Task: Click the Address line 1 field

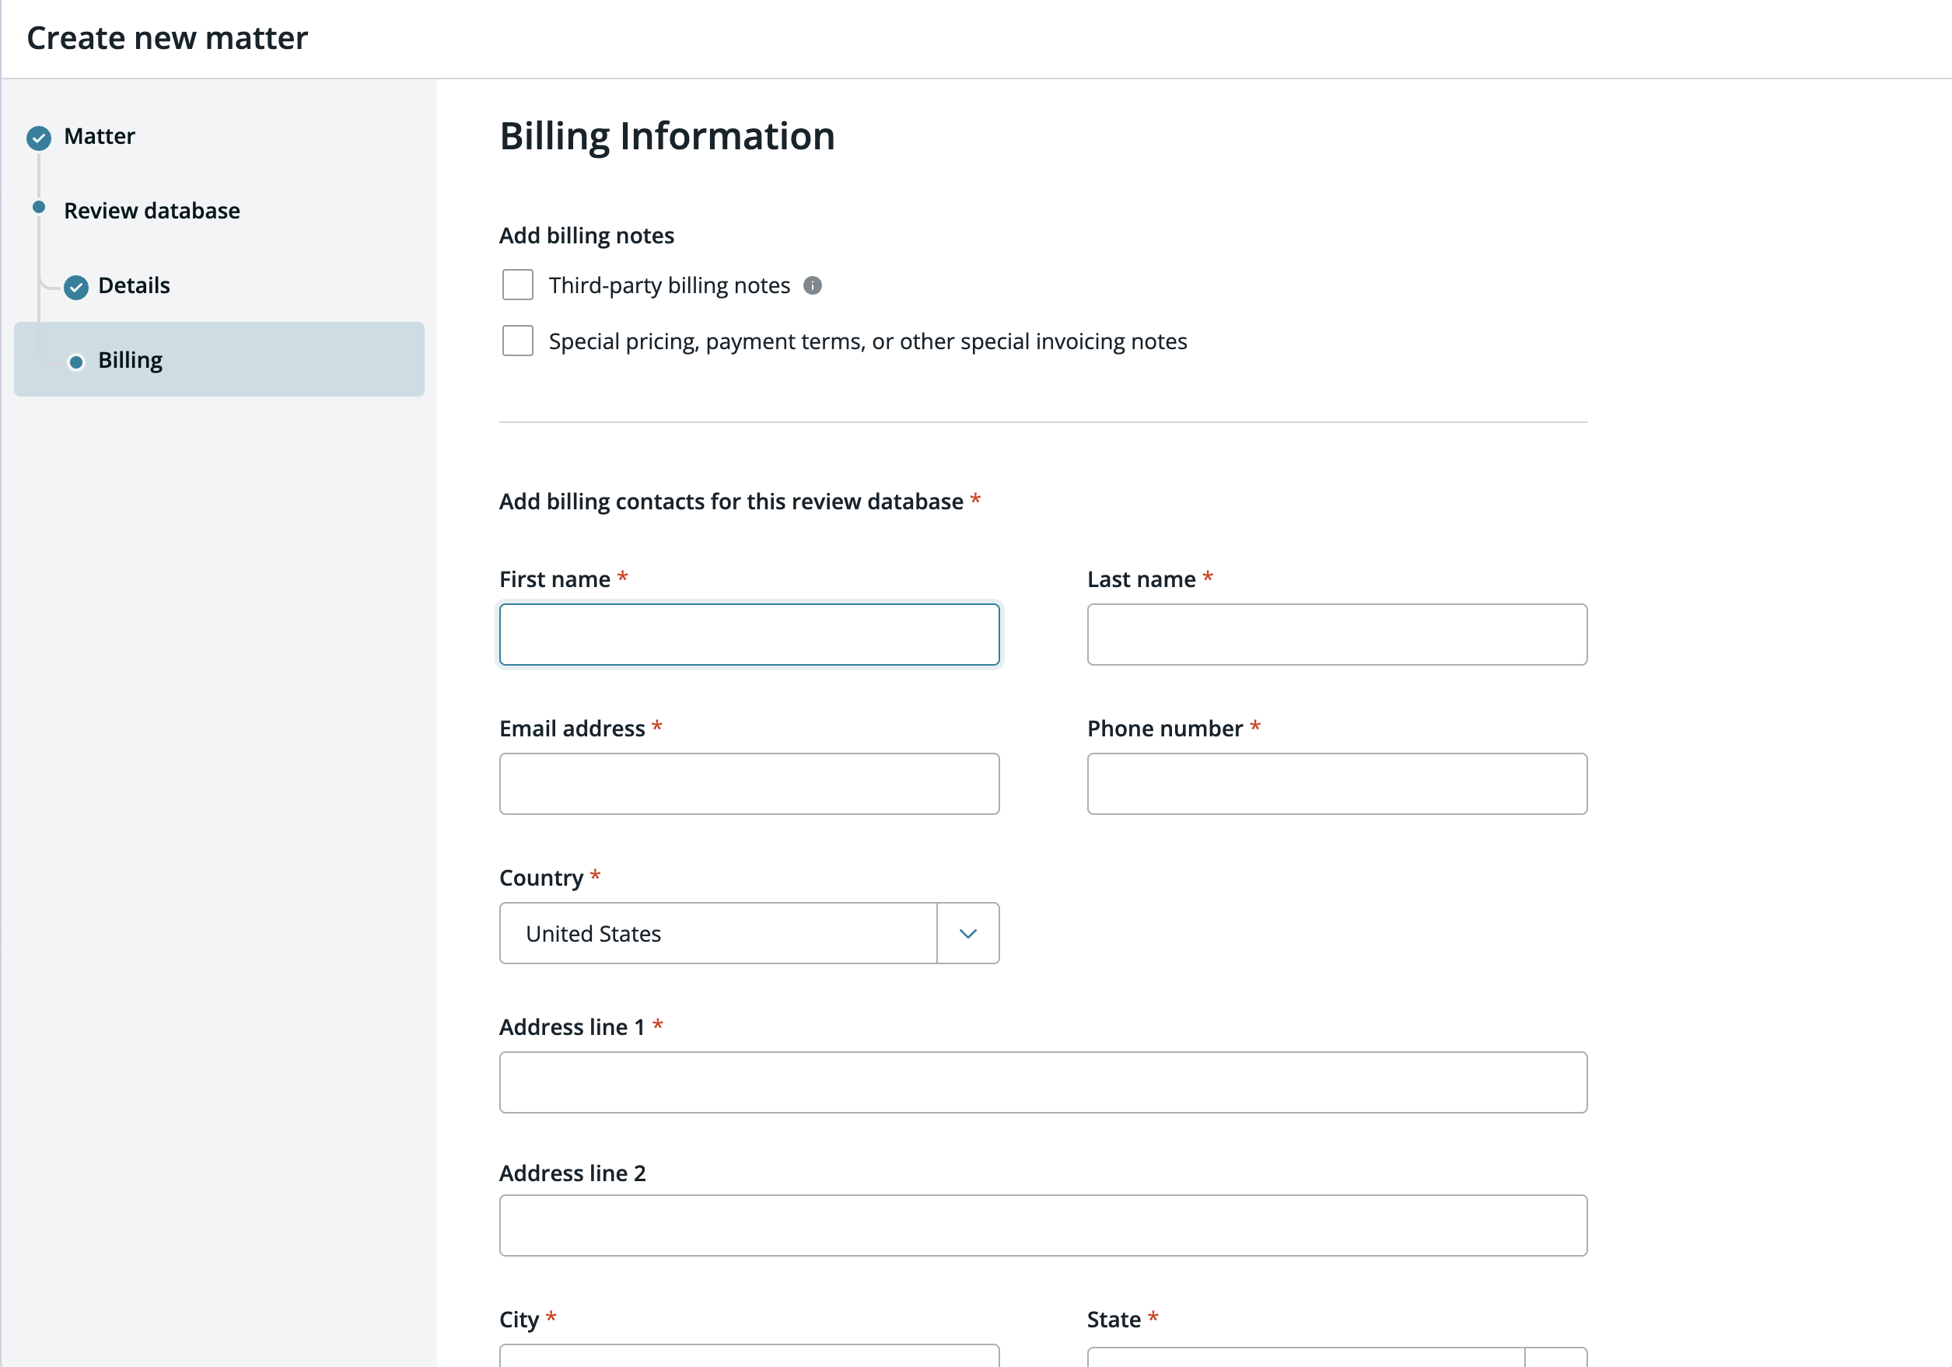Action: click(1043, 1082)
